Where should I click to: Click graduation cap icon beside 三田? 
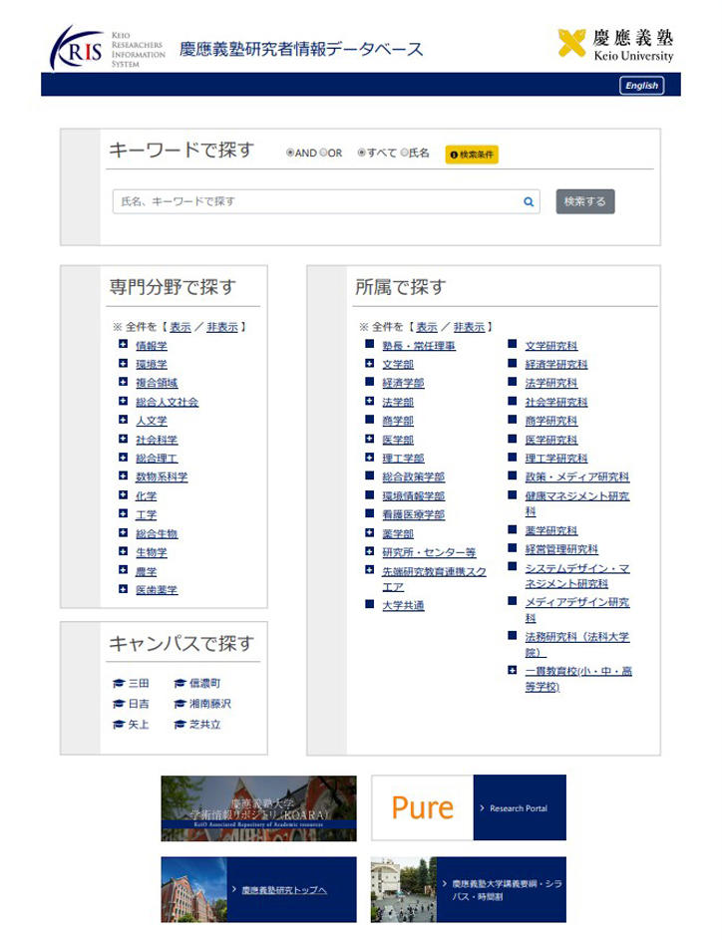coord(118,684)
